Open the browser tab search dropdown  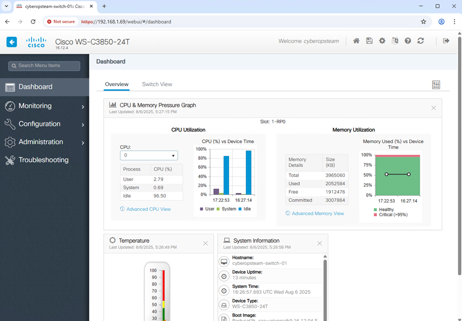tap(6, 6)
